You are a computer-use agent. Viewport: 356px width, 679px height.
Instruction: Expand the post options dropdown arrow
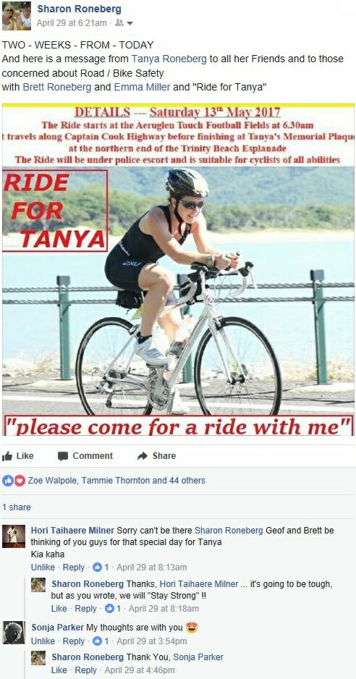[130, 23]
